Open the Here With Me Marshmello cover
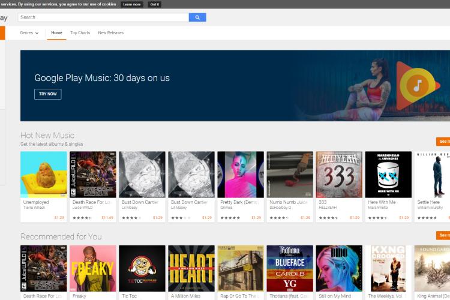 pyautogui.click(x=388, y=175)
